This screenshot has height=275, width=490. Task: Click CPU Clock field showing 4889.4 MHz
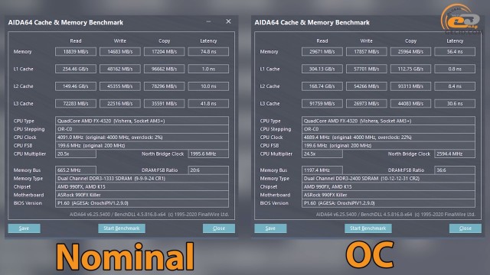[x=388, y=137]
